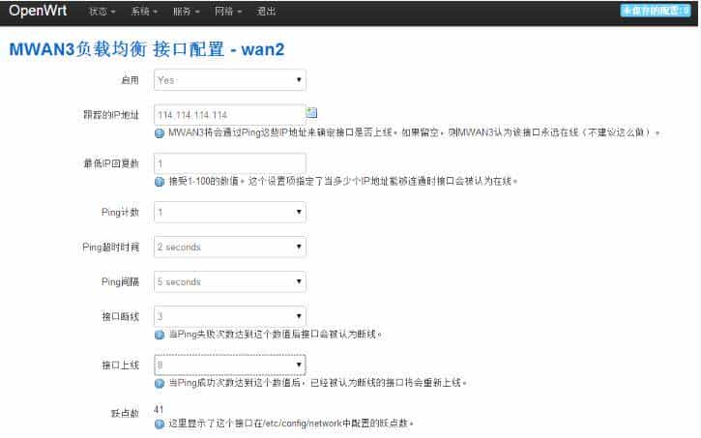701x438 pixels.
Task: Open the 接口上线 dropdown
Action: click(x=230, y=365)
